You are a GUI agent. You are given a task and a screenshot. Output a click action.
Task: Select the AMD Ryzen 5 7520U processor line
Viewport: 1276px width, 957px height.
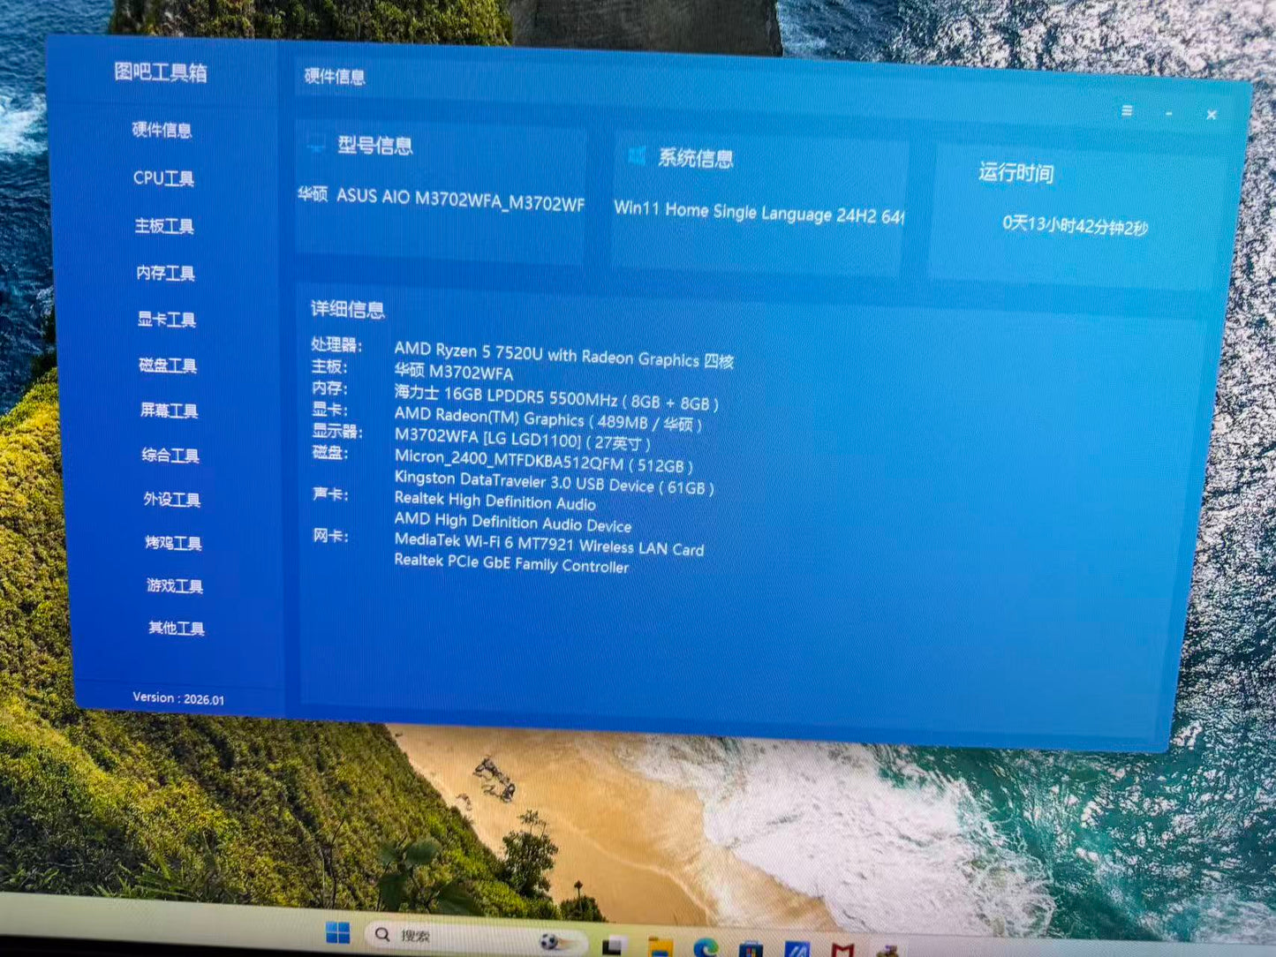point(563,355)
